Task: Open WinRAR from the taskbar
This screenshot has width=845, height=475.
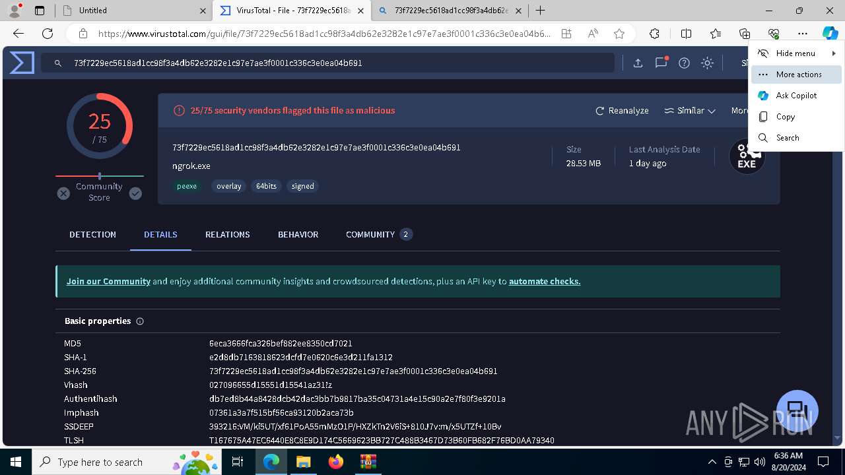Action: pyautogui.click(x=368, y=462)
